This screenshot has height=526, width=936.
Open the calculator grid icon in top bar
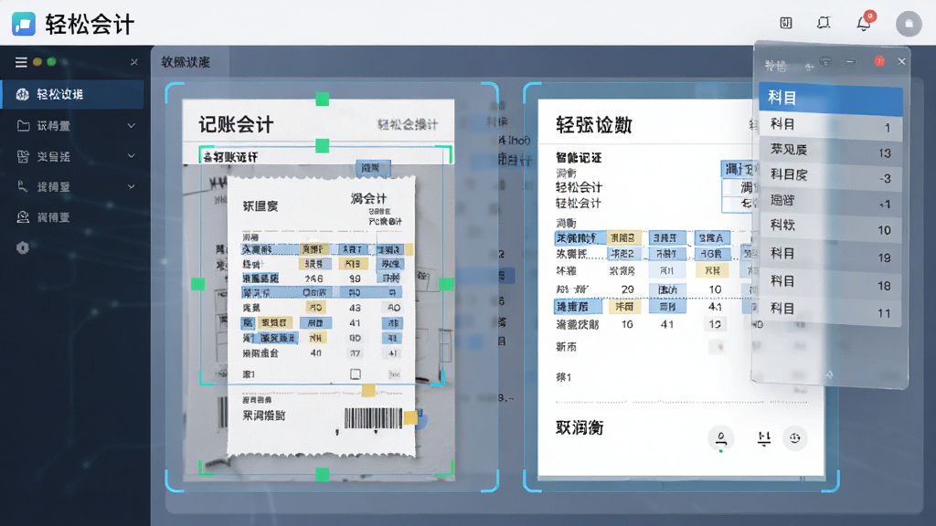point(786,23)
